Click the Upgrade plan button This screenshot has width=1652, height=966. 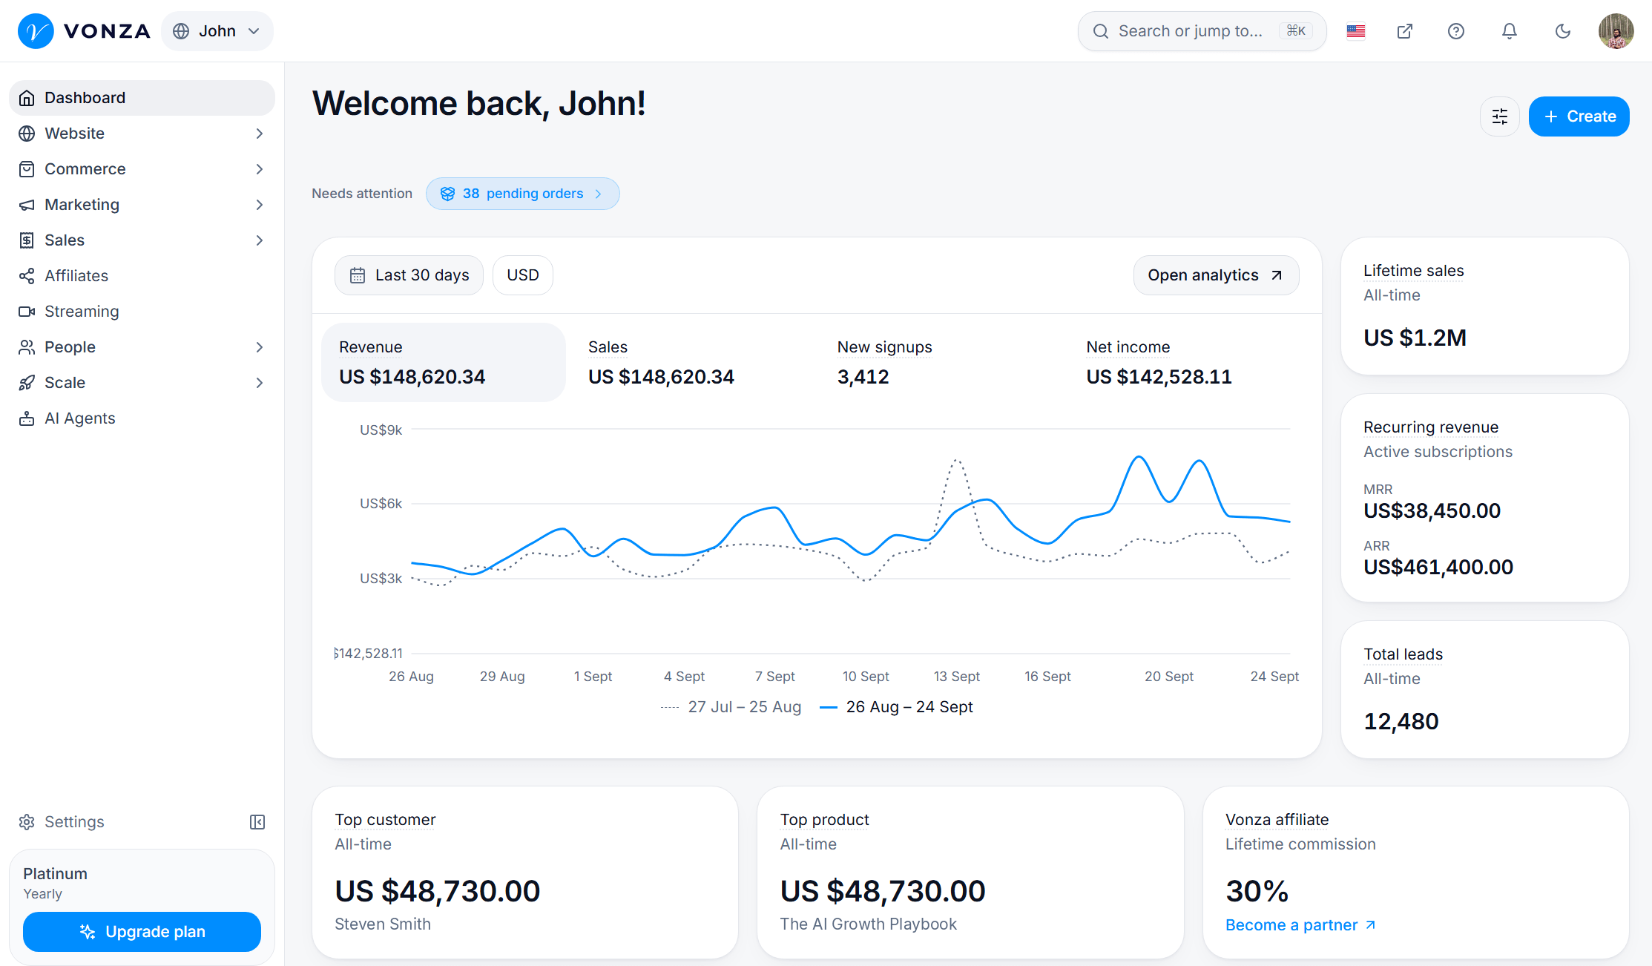click(x=142, y=932)
